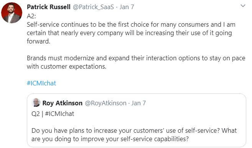The image size is (252, 148).
Task: Select the 'Brands must modernize' paragraph
Action: tap(136, 62)
